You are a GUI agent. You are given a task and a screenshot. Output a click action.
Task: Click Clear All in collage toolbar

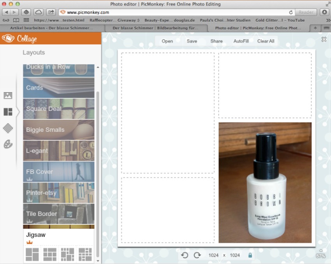click(266, 41)
